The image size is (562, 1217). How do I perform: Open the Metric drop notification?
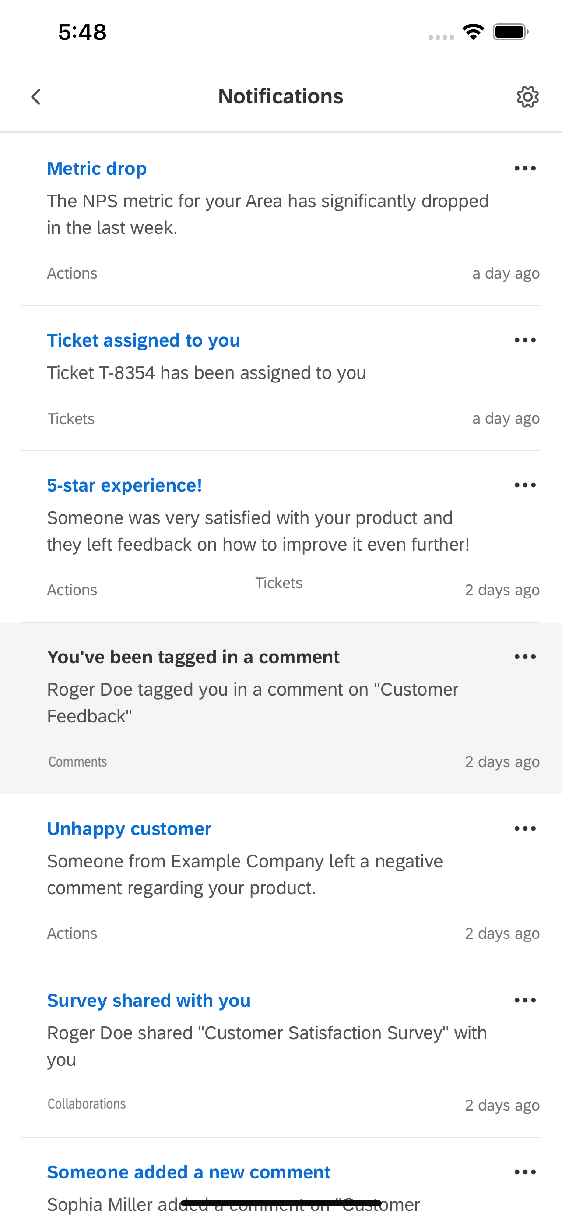coord(97,169)
